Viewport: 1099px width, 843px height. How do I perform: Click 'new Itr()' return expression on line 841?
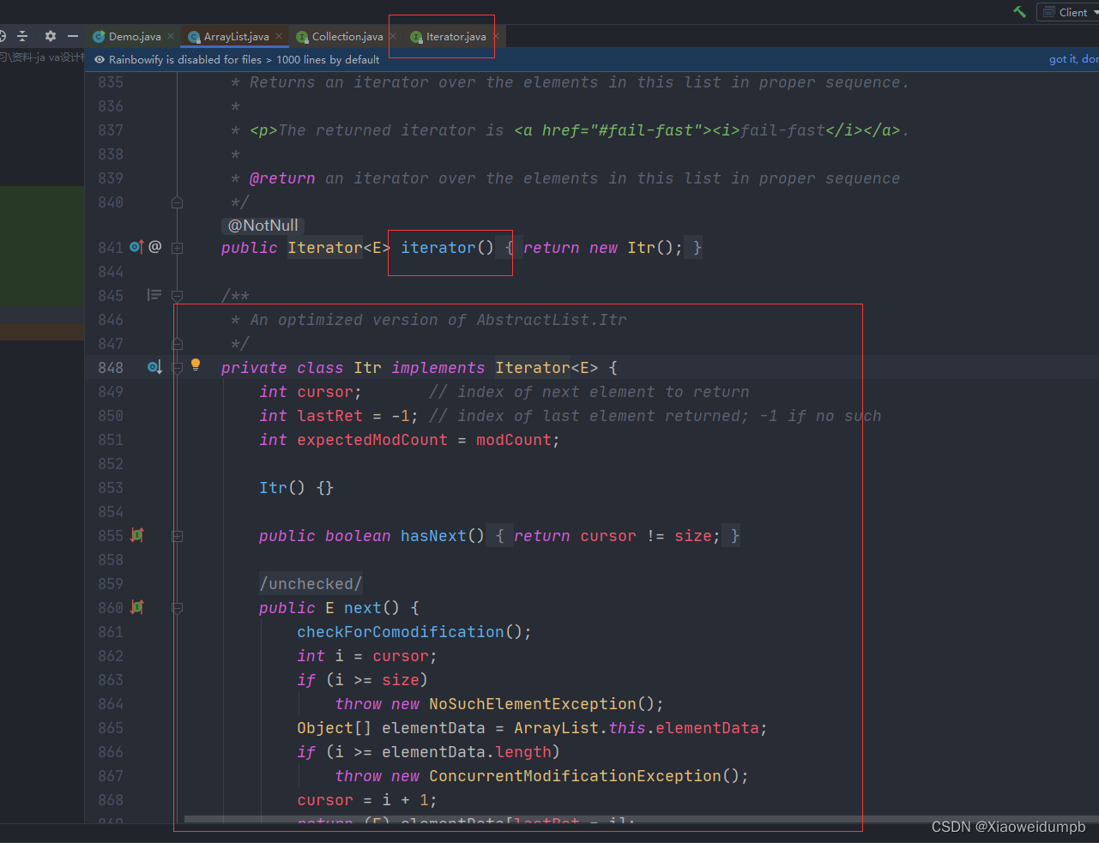tap(631, 248)
